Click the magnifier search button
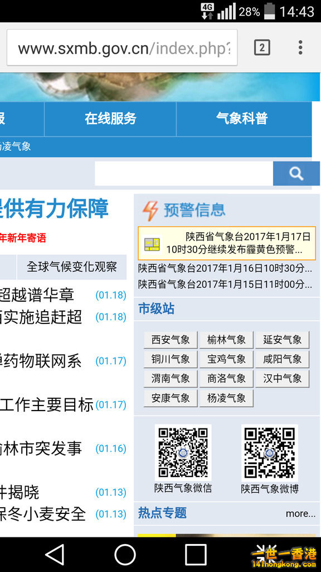The height and width of the screenshot is (572, 321). 296,174
